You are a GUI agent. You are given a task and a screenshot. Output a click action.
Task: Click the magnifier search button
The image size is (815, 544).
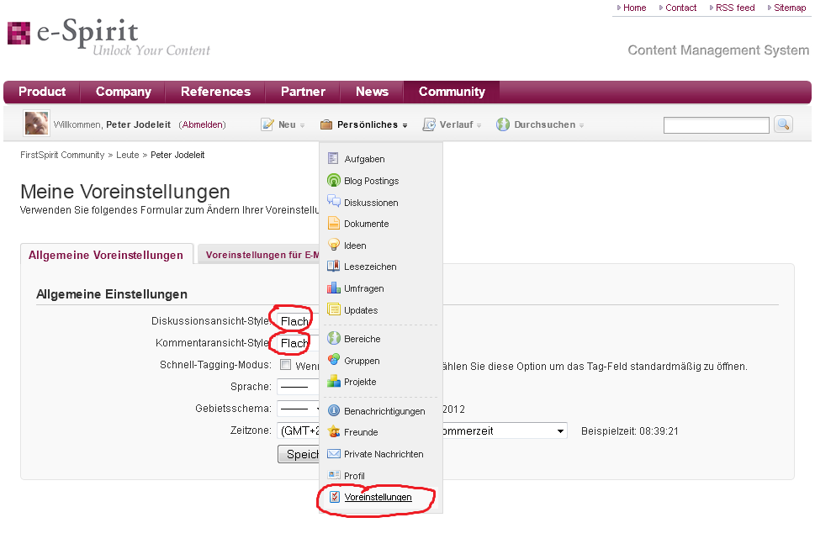click(783, 124)
